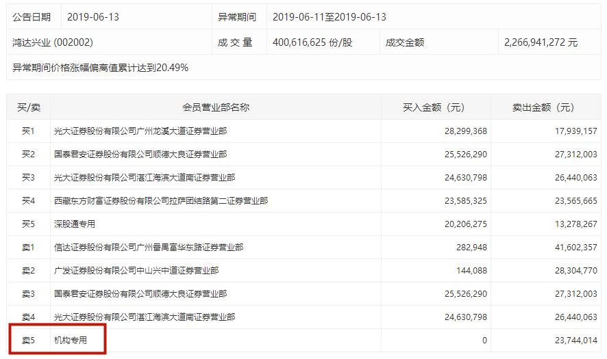The height and width of the screenshot is (359, 607).
Task: Click 信达证券广州番禺富华东路证券营业部
Action: click(x=149, y=247)
